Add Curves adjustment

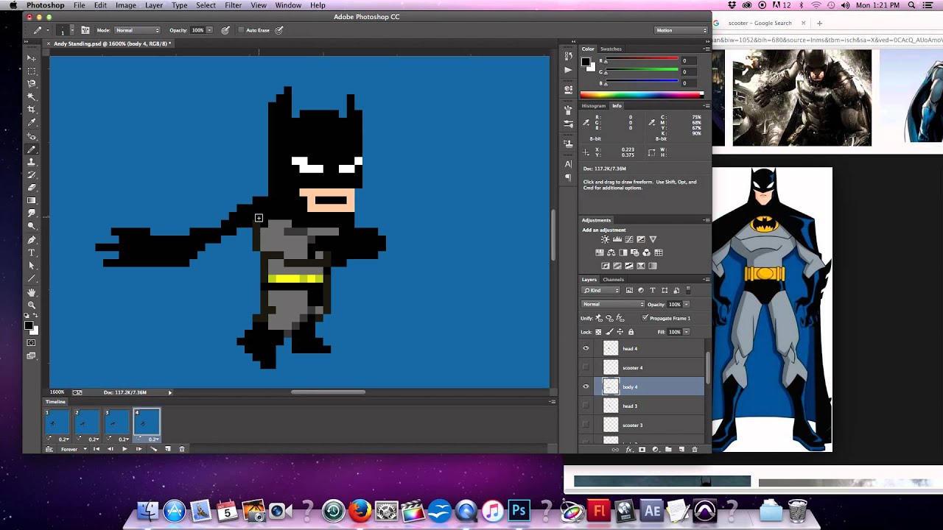[628, 239]
